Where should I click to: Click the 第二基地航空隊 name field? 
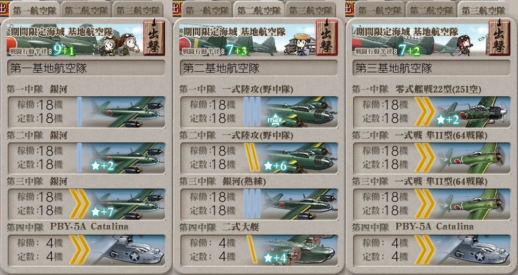pyautogui.click(x=259, y=68)
